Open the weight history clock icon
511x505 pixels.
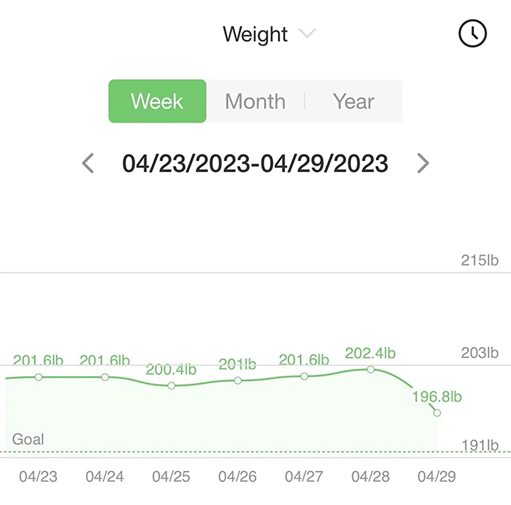pyautogui.click(x=472, y=34)
